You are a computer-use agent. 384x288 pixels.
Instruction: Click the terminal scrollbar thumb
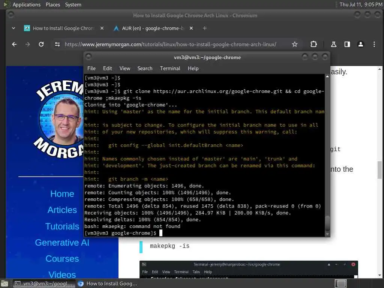pyautogui.click(x=327, y=223)
